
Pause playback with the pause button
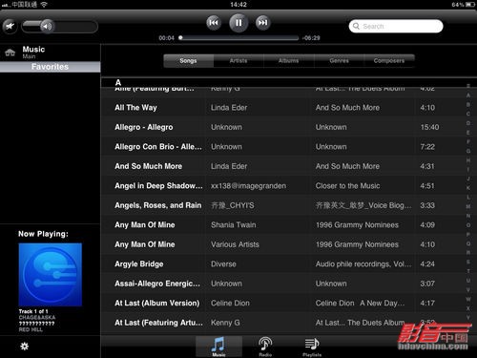click(x=238, y=23)
